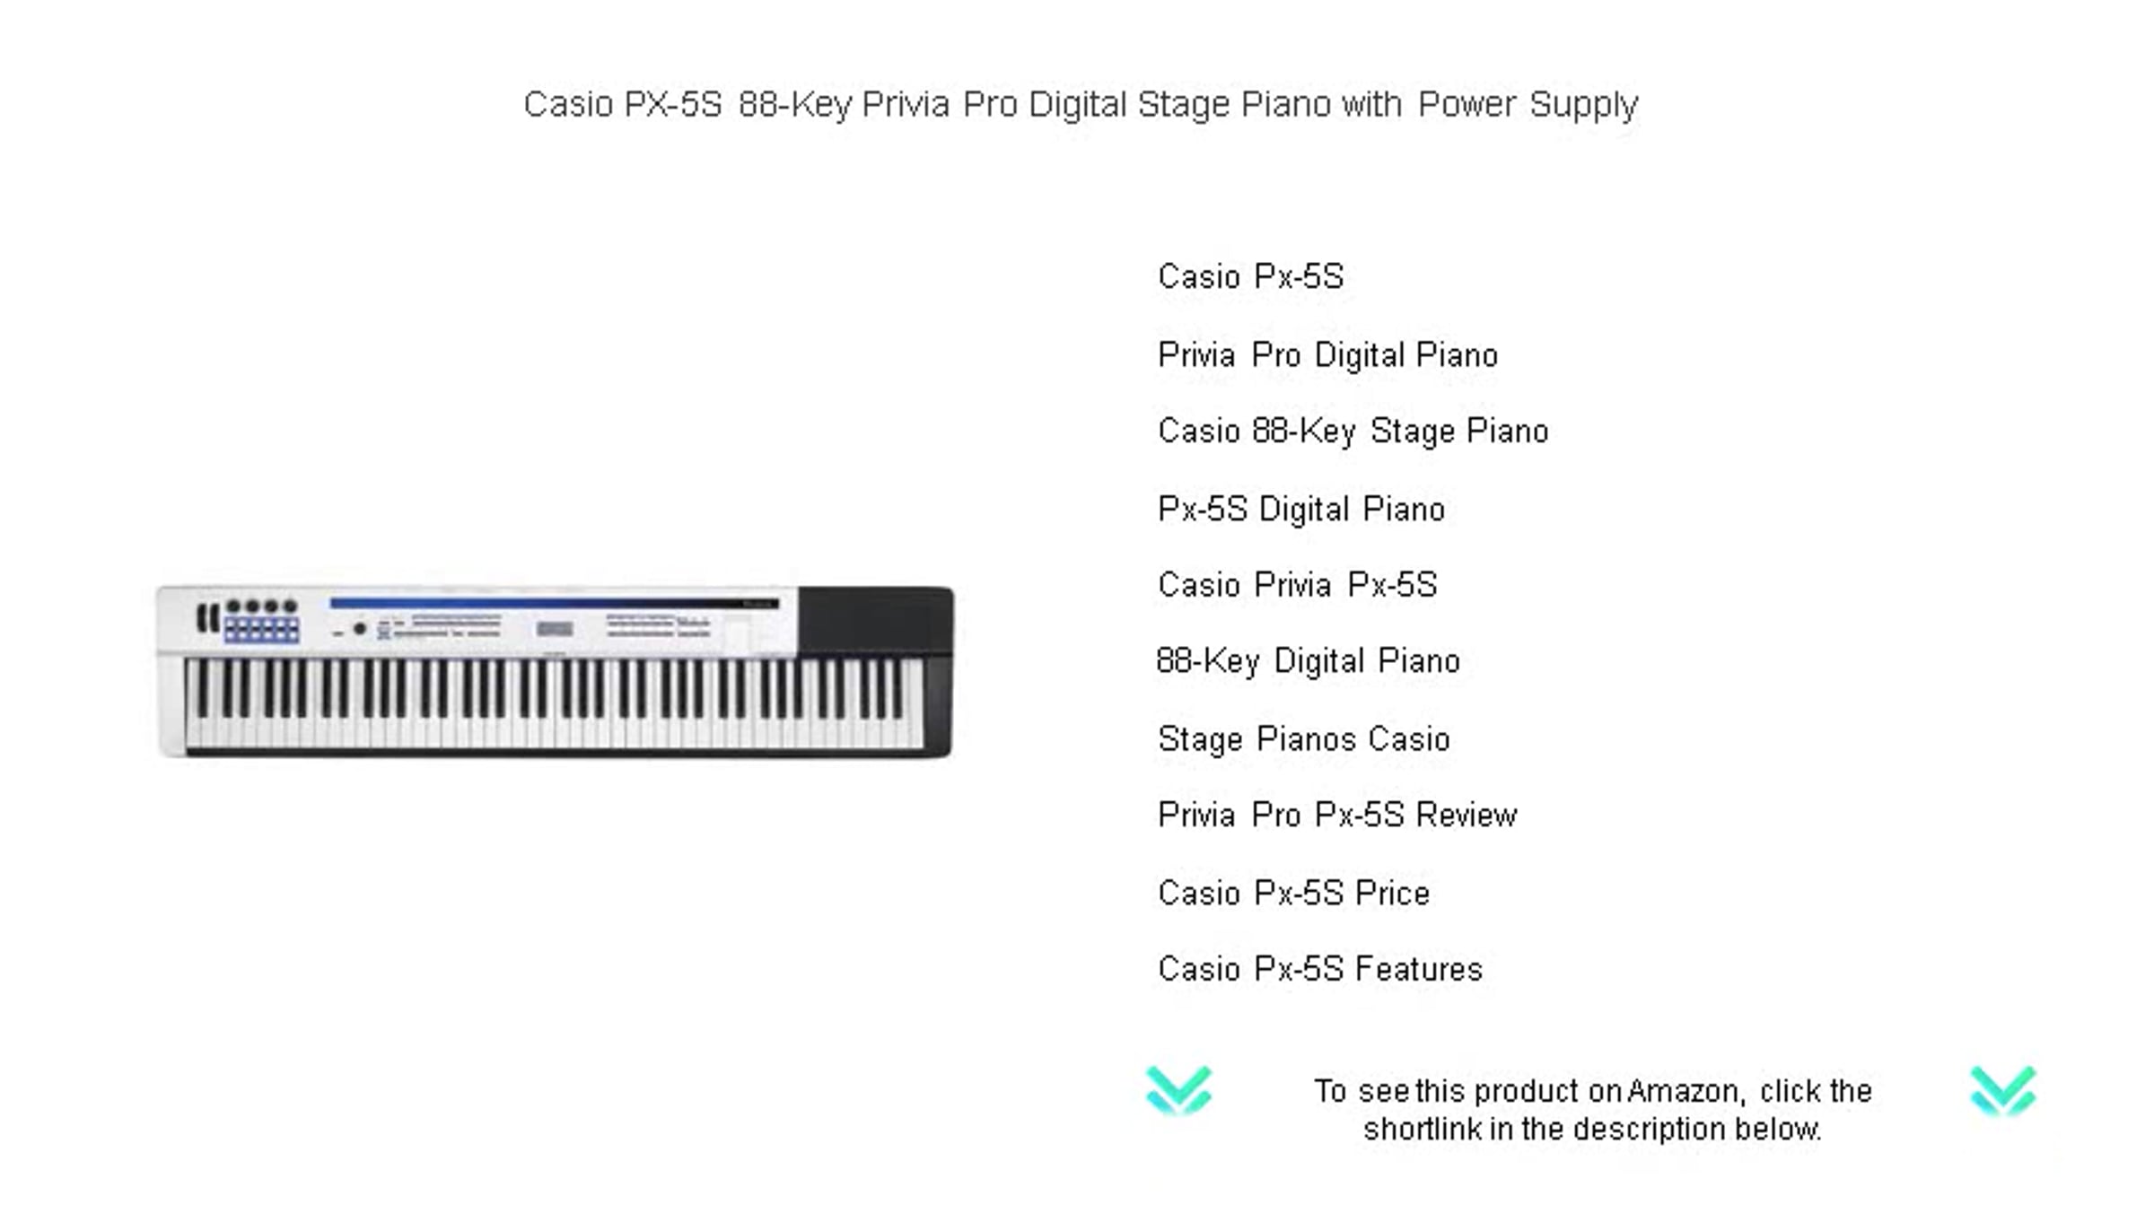Click the four black knobs on keyboard
The image size is (2154, 1213).
coord(261,606)
